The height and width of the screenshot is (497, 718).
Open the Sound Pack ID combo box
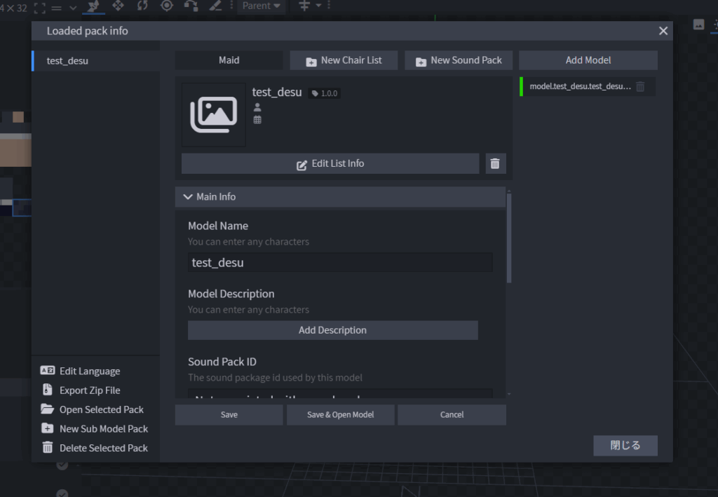coord(340,395)
